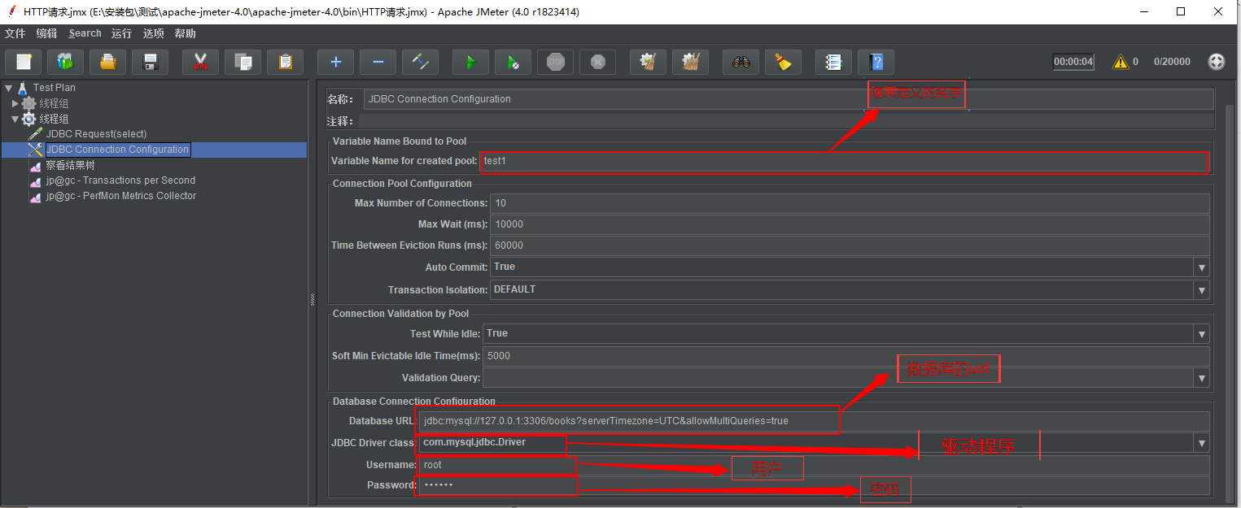Open the Test While Idle dropdown
This screenshot has height=508, width=1241.
1201,334
